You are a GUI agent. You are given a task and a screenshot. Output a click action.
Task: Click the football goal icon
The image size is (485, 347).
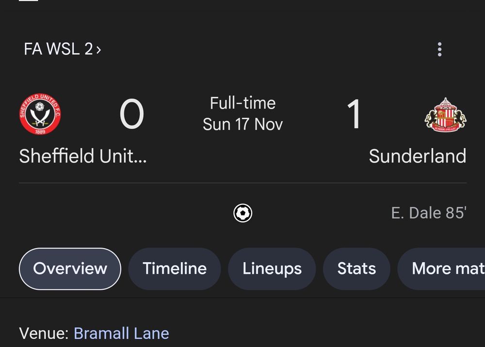(243, 213)
